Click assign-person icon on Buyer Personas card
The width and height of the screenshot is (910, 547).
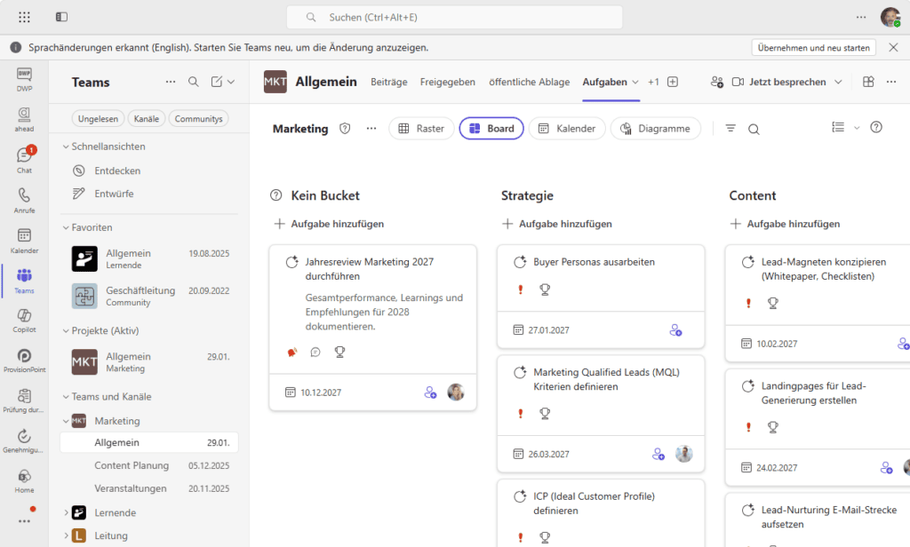point(675,330)
